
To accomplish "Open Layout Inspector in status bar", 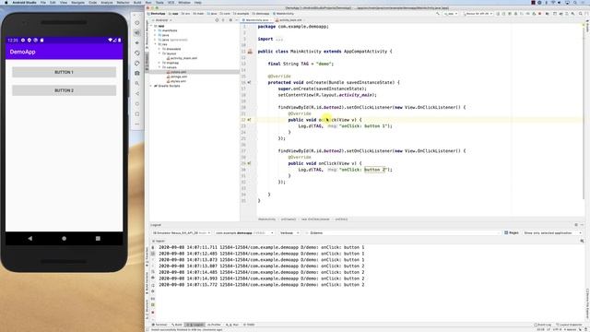I will [570, 325].
